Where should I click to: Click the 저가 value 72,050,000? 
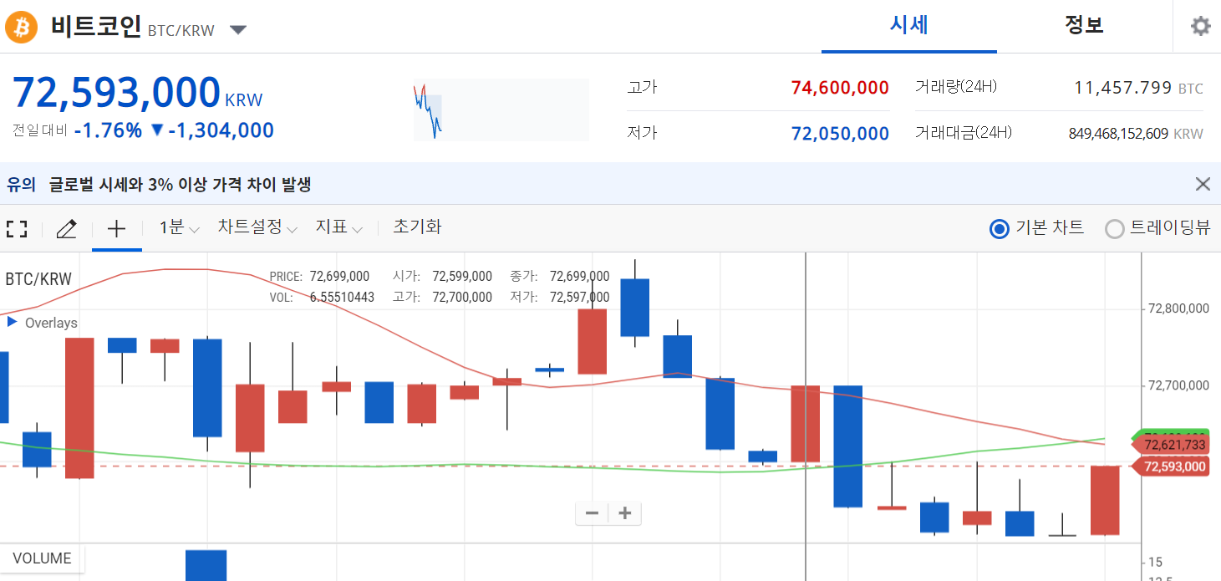tap(840, 134)
